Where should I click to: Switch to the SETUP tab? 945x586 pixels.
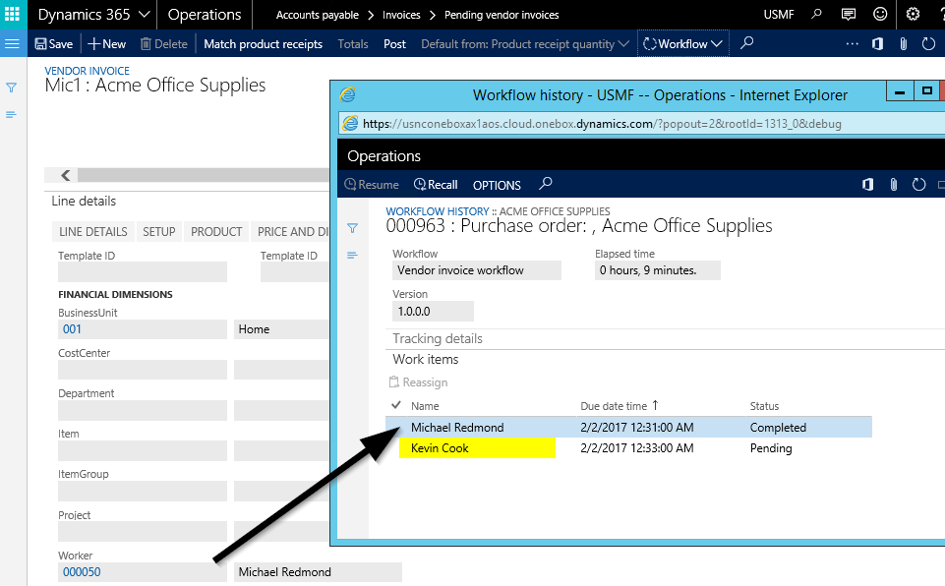159,232
